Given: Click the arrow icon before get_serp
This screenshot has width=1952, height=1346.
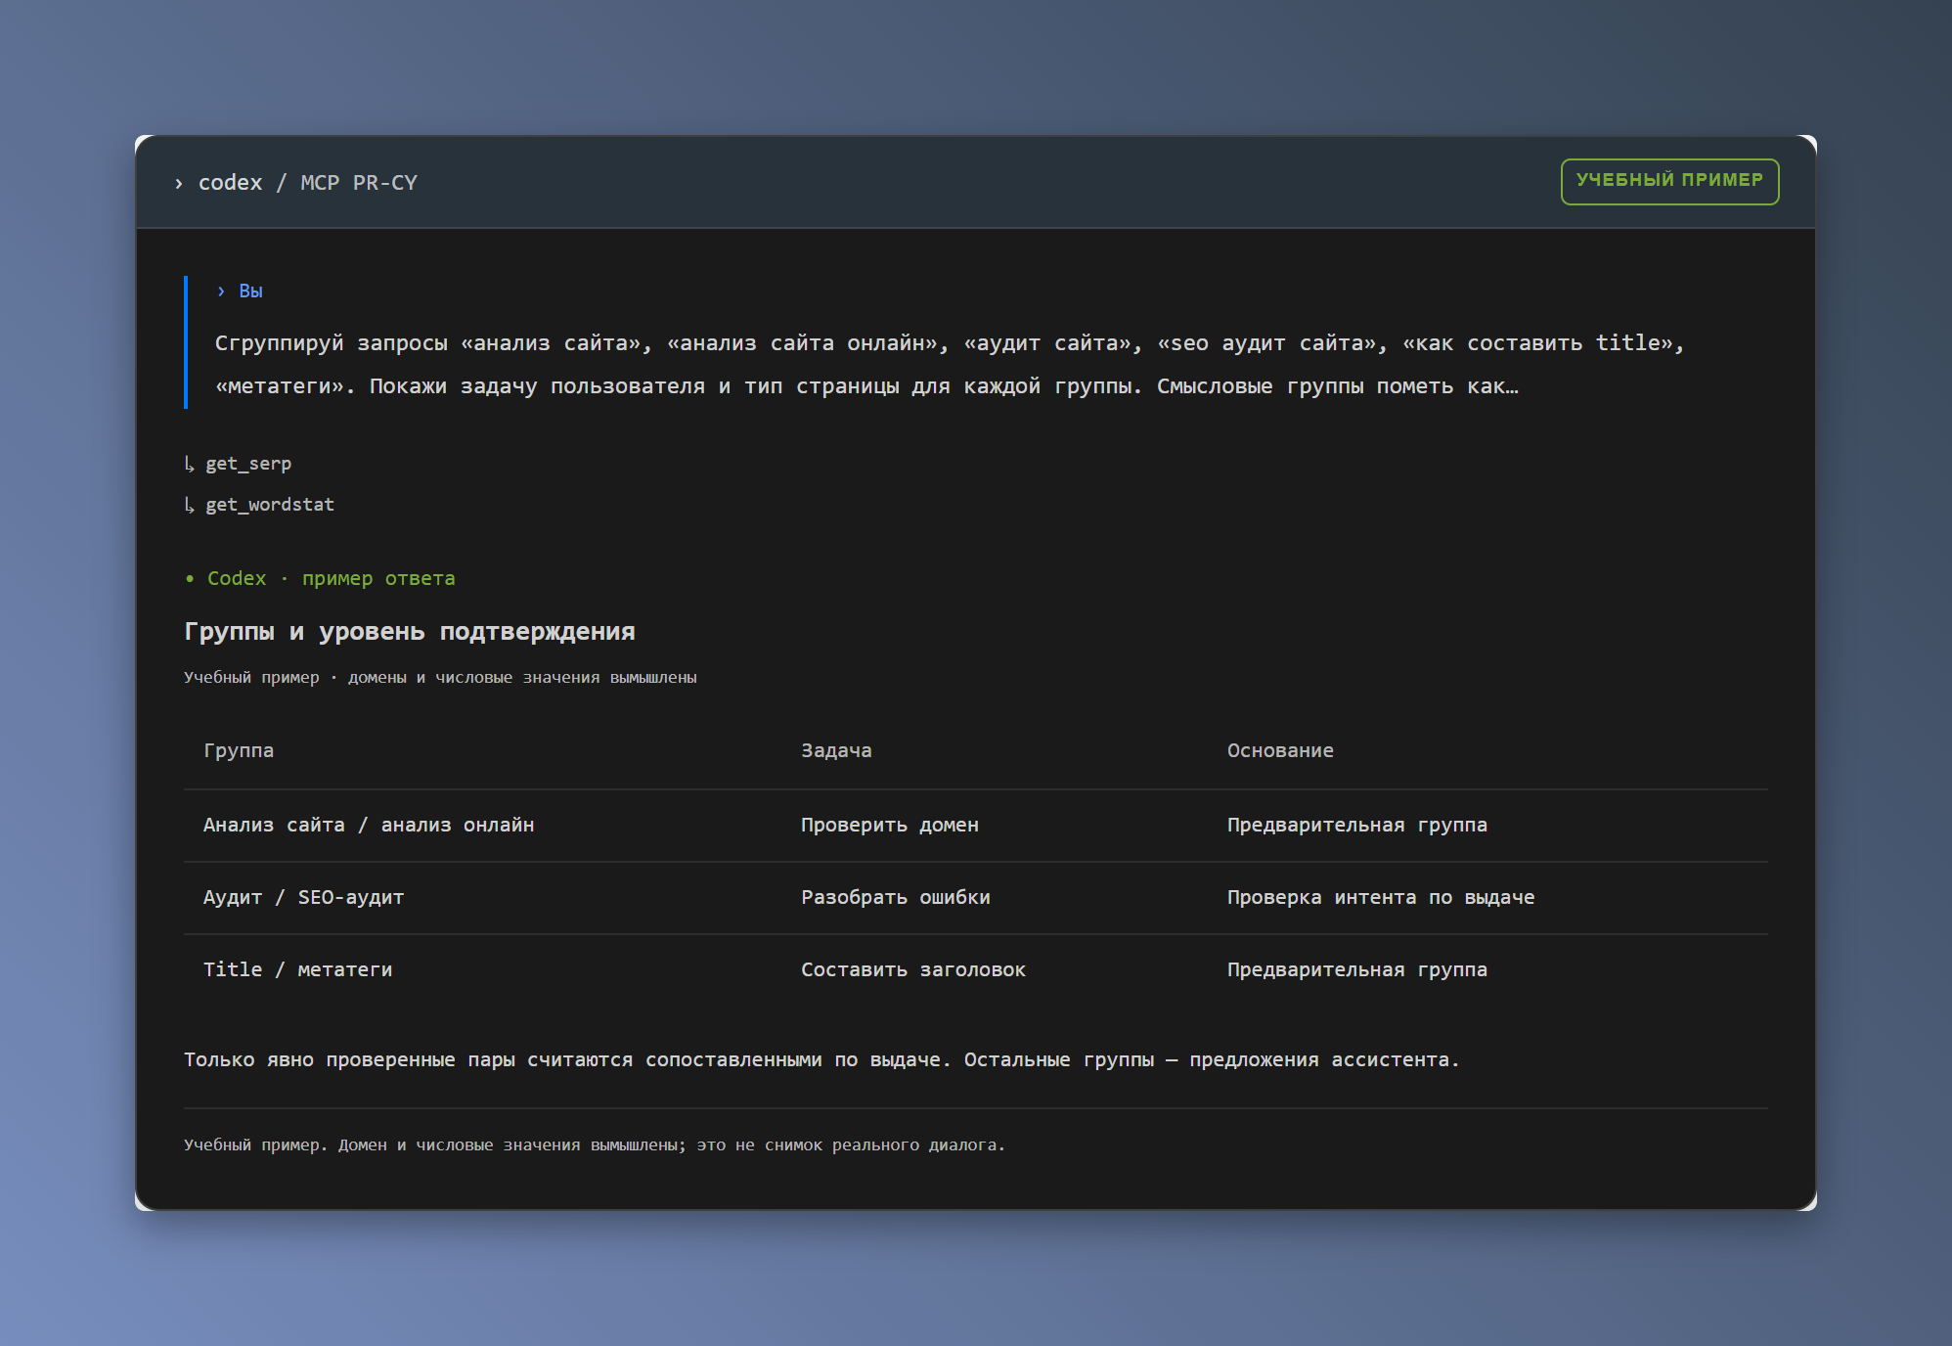Looking at the screenshot, I should click(190, 464).
